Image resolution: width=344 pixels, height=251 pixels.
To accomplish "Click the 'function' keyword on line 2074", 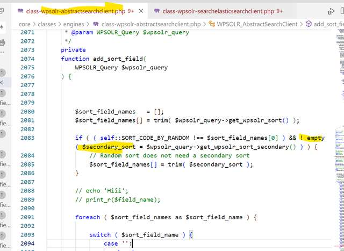I will click(75, 59).
